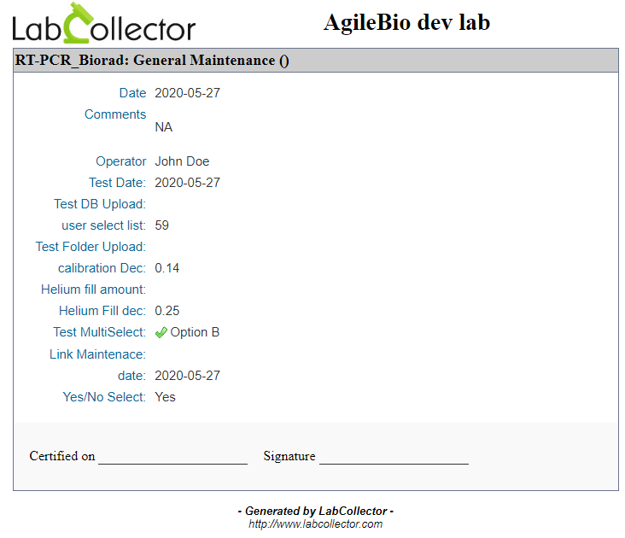Open the http://www.labcollector.com link

tap(315, 523)
